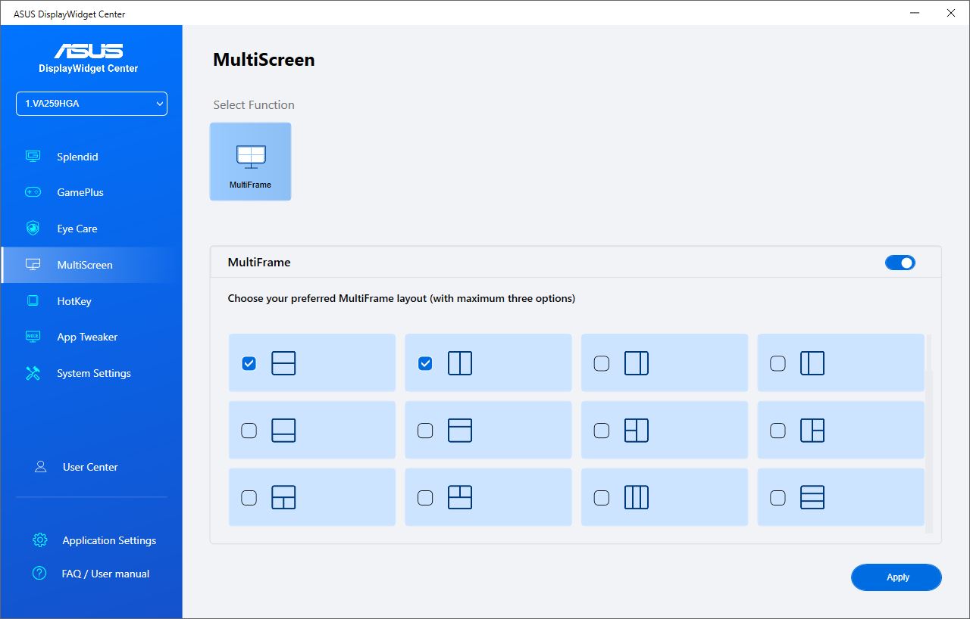The width and height of the screenshot is (970, 619).
Task: Select the MultiFrame function tile
Action: coord(250,161)
